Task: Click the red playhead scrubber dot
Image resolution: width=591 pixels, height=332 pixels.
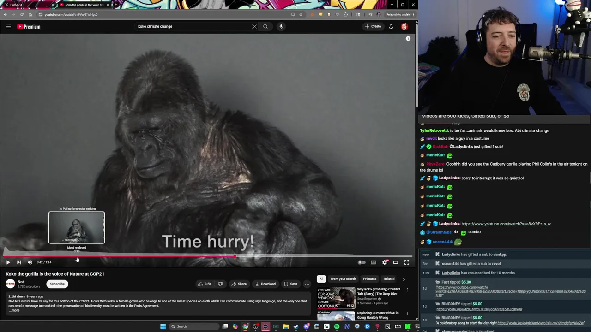Action: (235, 256)
